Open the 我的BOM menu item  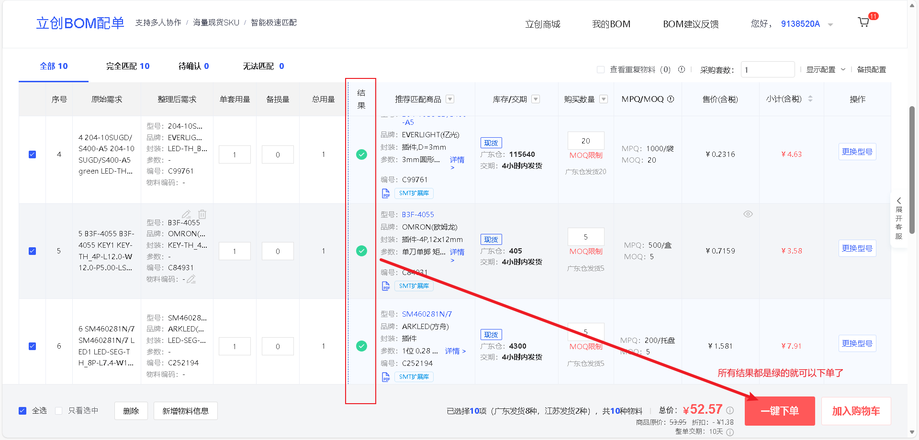click(x=611, y=23)
